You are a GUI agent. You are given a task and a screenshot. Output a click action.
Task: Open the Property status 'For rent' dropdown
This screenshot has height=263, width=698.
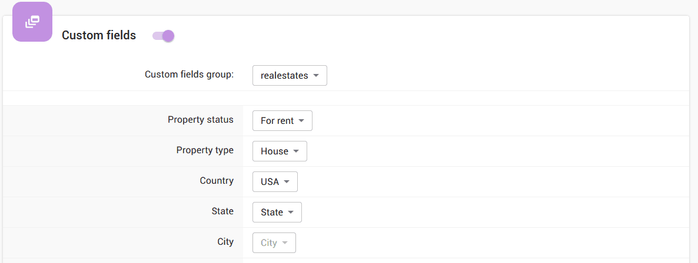tap(282, 121)
